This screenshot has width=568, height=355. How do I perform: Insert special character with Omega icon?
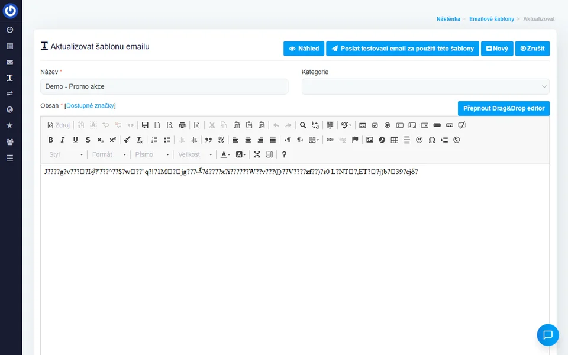tap(432, 140)
